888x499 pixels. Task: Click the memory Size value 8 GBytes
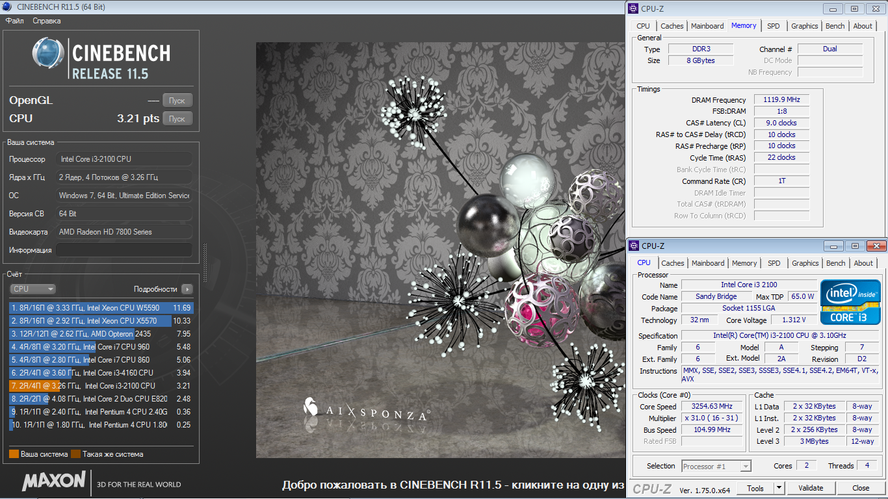(701, 60)
